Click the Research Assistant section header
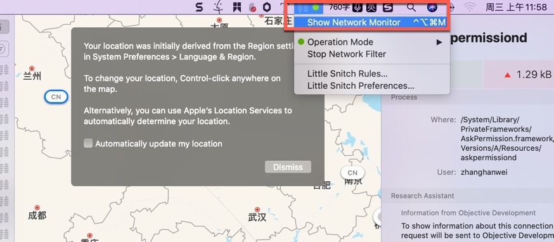Image resolution: width=554 pixels, height=242 pixels. point(423,196)
